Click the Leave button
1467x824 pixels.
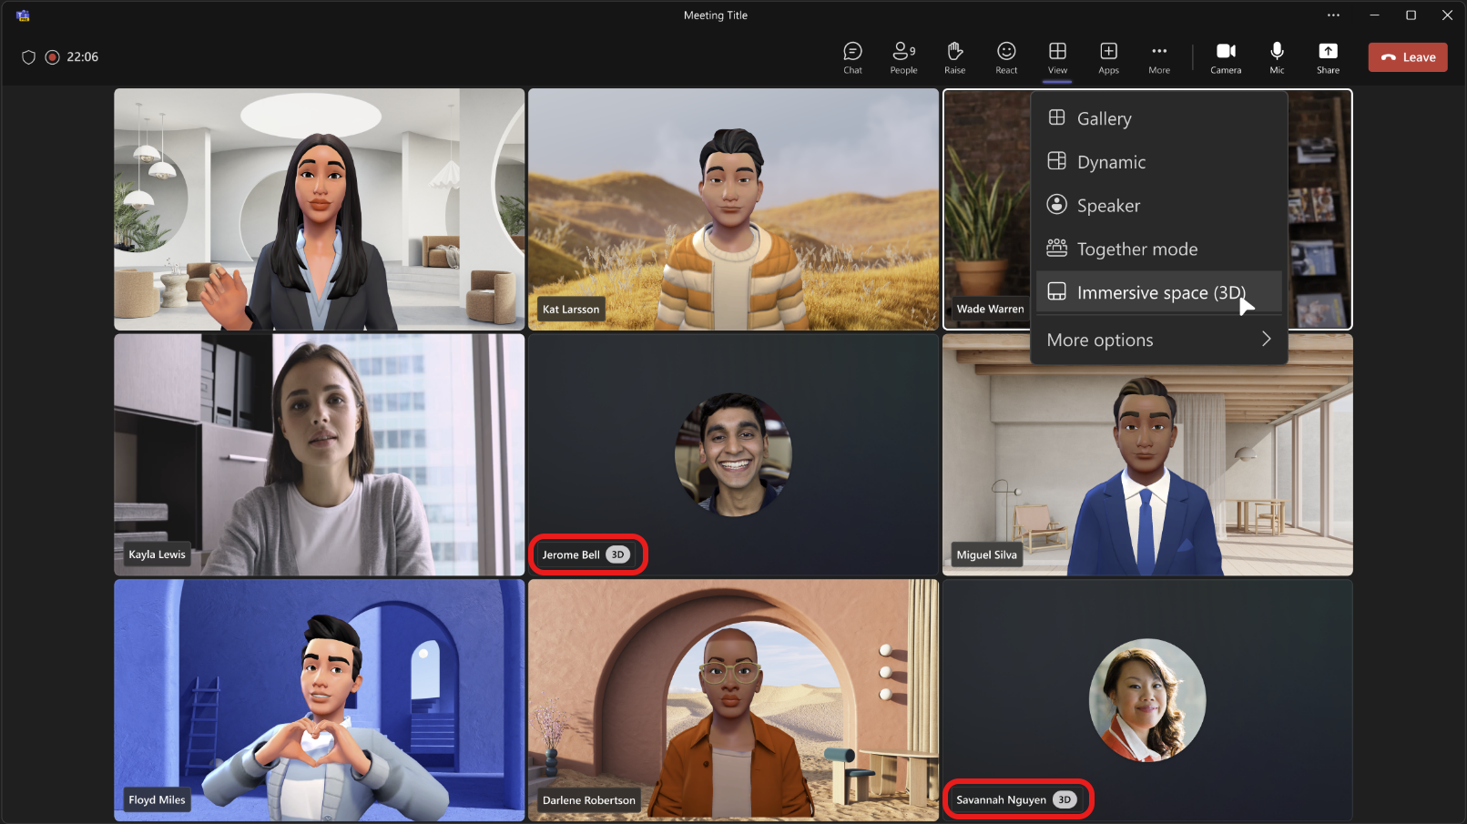[x=1407, y=56]
